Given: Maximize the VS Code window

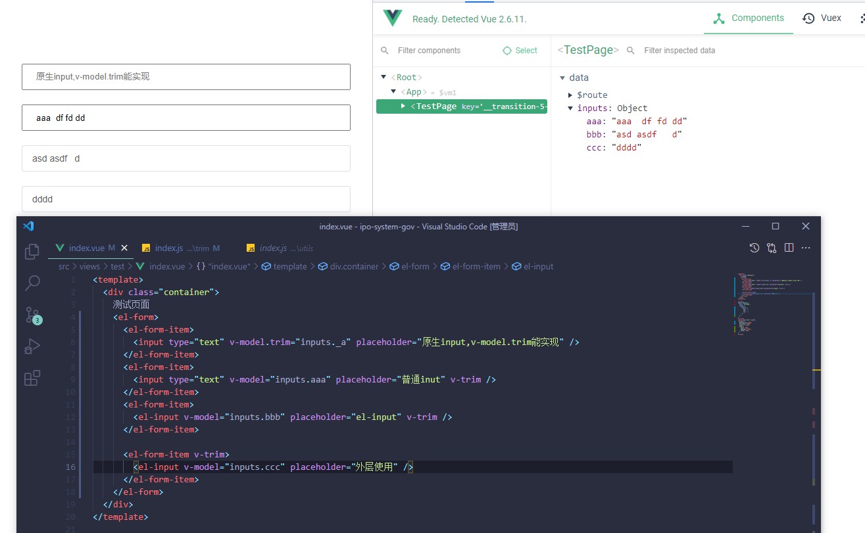Looking at the screenshot, I should click(776, 226).
